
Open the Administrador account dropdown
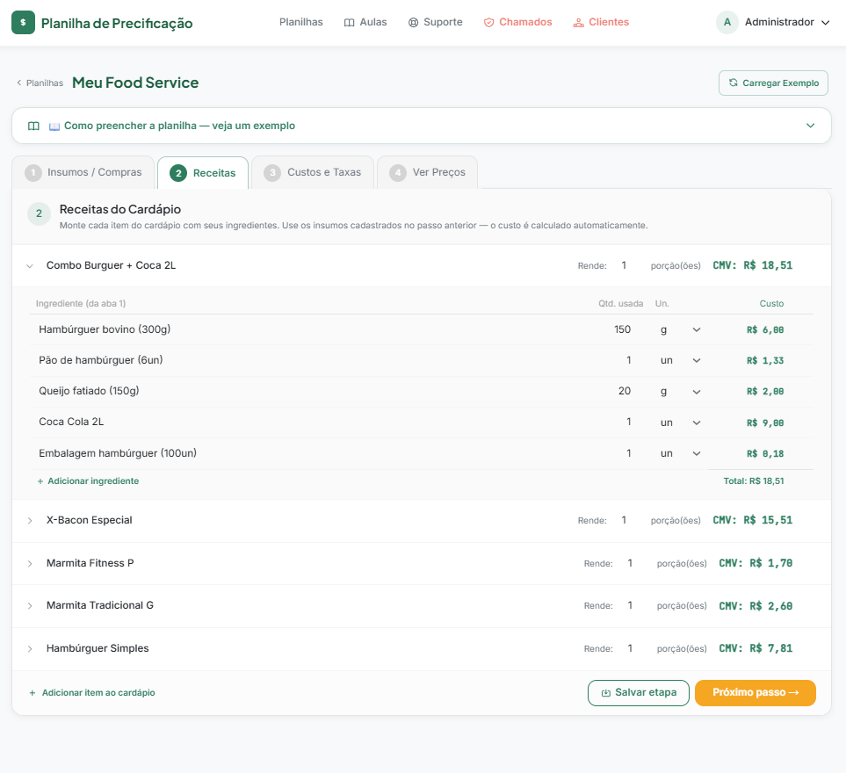click(772, 23)
